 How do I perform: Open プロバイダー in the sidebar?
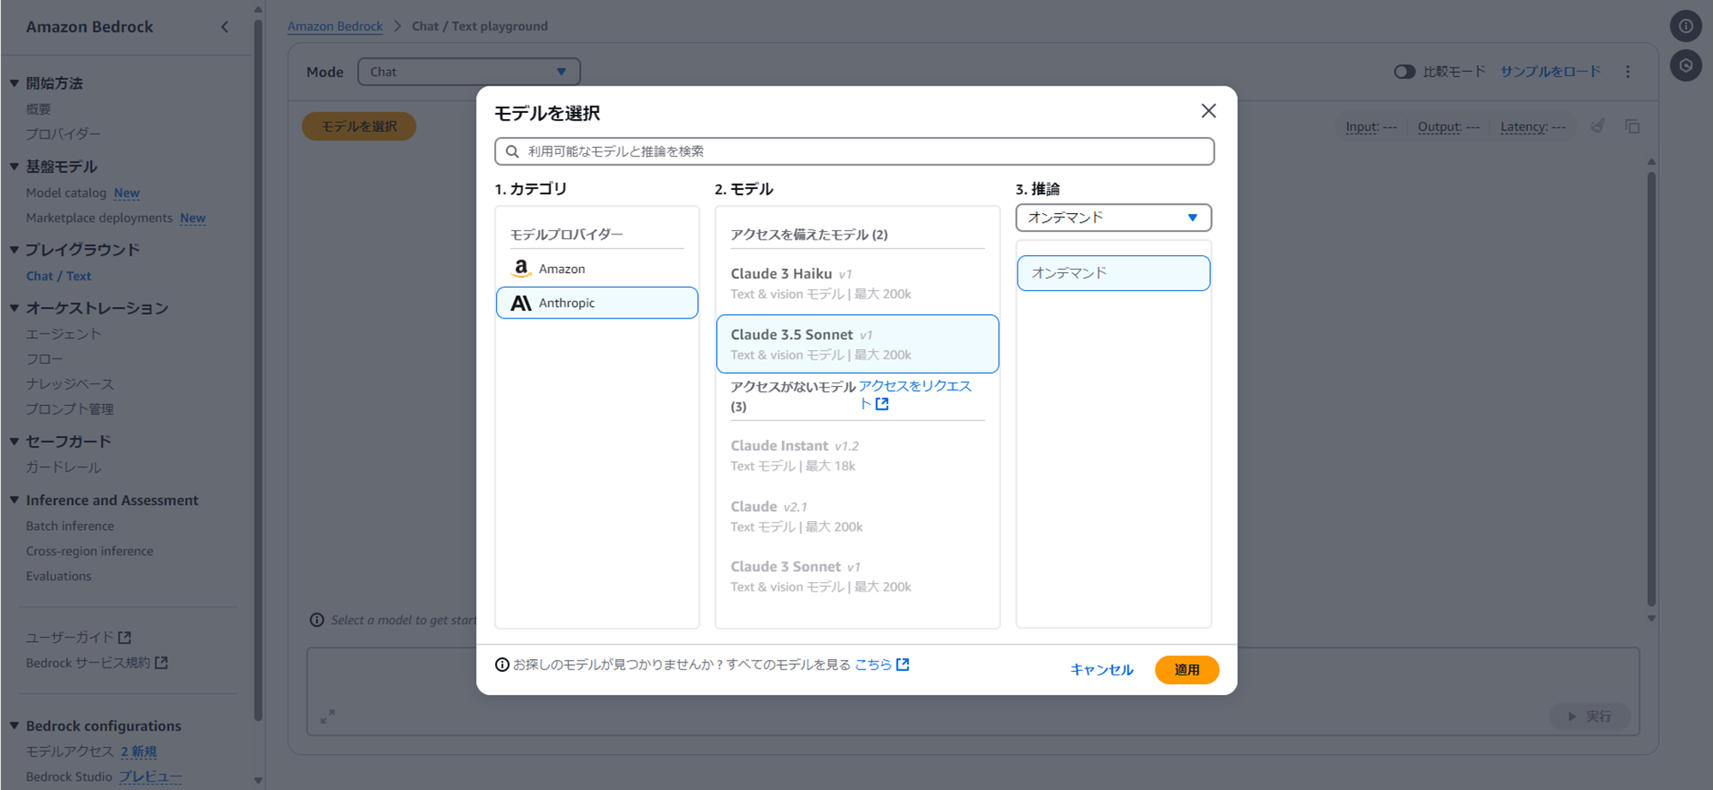[63, 134]
